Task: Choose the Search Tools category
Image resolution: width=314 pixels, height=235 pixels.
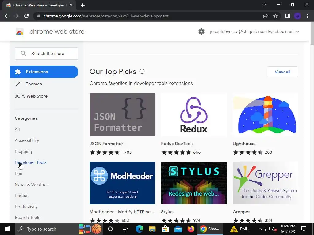Action: click(27, 218)
